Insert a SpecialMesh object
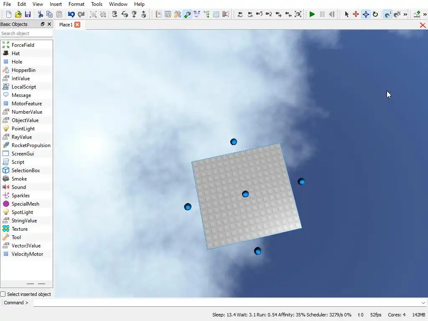 [x=26, y=204]
